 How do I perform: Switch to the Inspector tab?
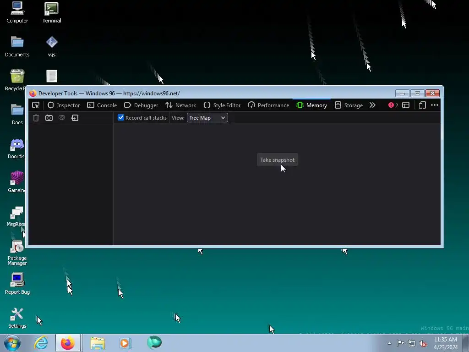[64, 105]
